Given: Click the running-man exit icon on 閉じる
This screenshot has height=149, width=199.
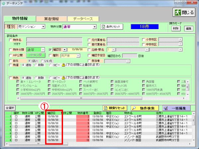Looking at the screenshot, I should click(177, 12).
